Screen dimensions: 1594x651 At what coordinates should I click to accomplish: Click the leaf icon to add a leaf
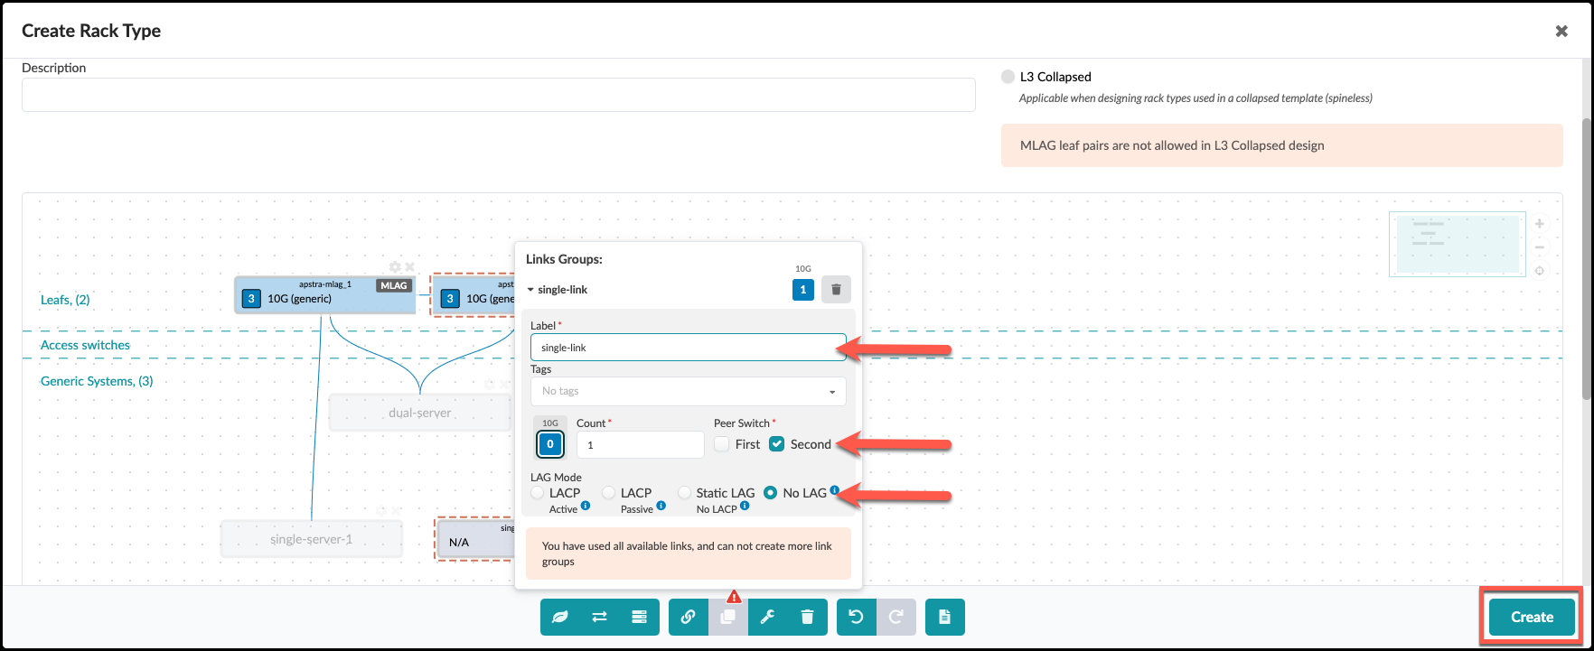tap(560, 618)
